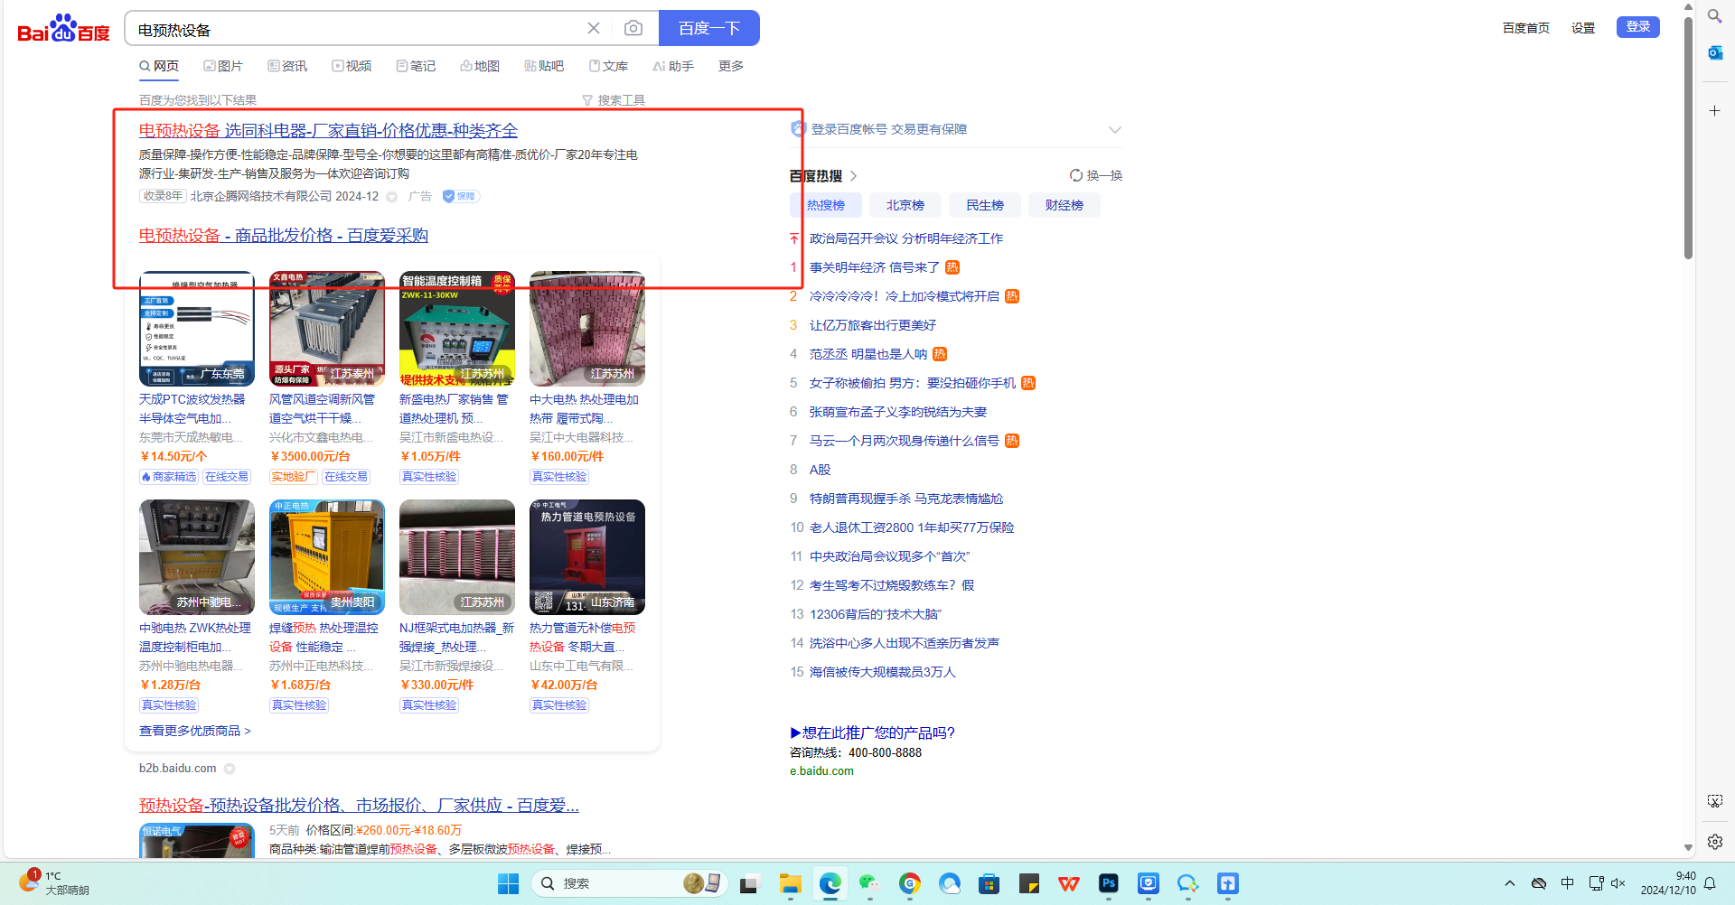Open the 预热设备-预热设备批发价格 result link
This screenshot has height=905, width=1735.
360,805
